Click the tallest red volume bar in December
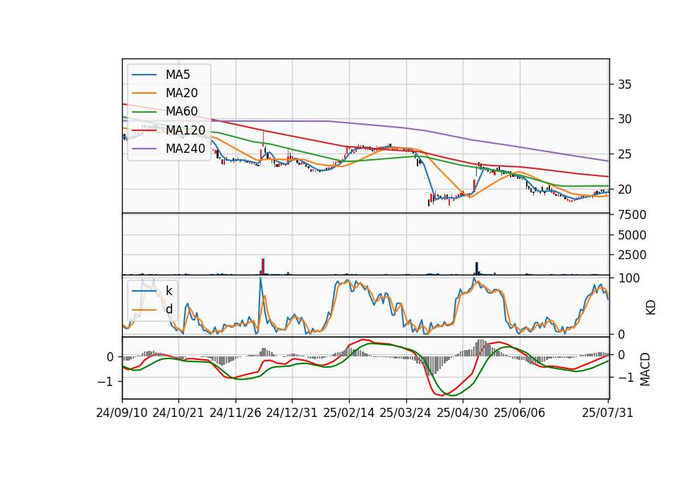Image resolution: width=677 pixels, height=486 pixels. (x=263, y=266)
